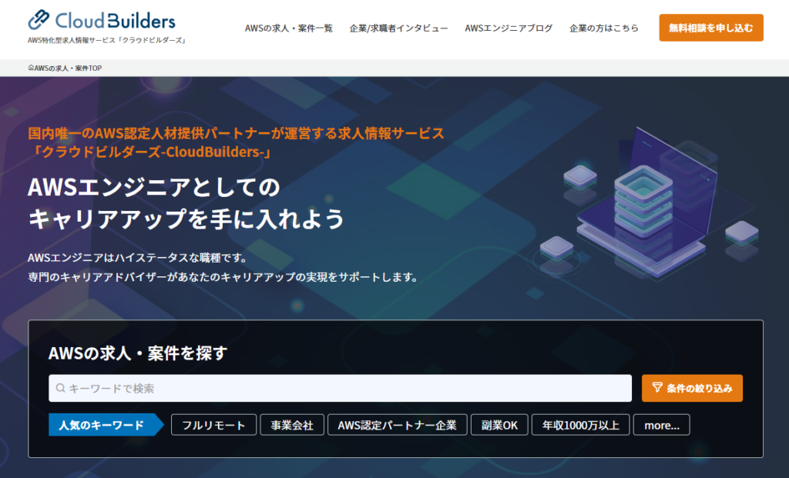
Task: Go to AWSエンジニアブログ
Action: (x=509, y=28)
